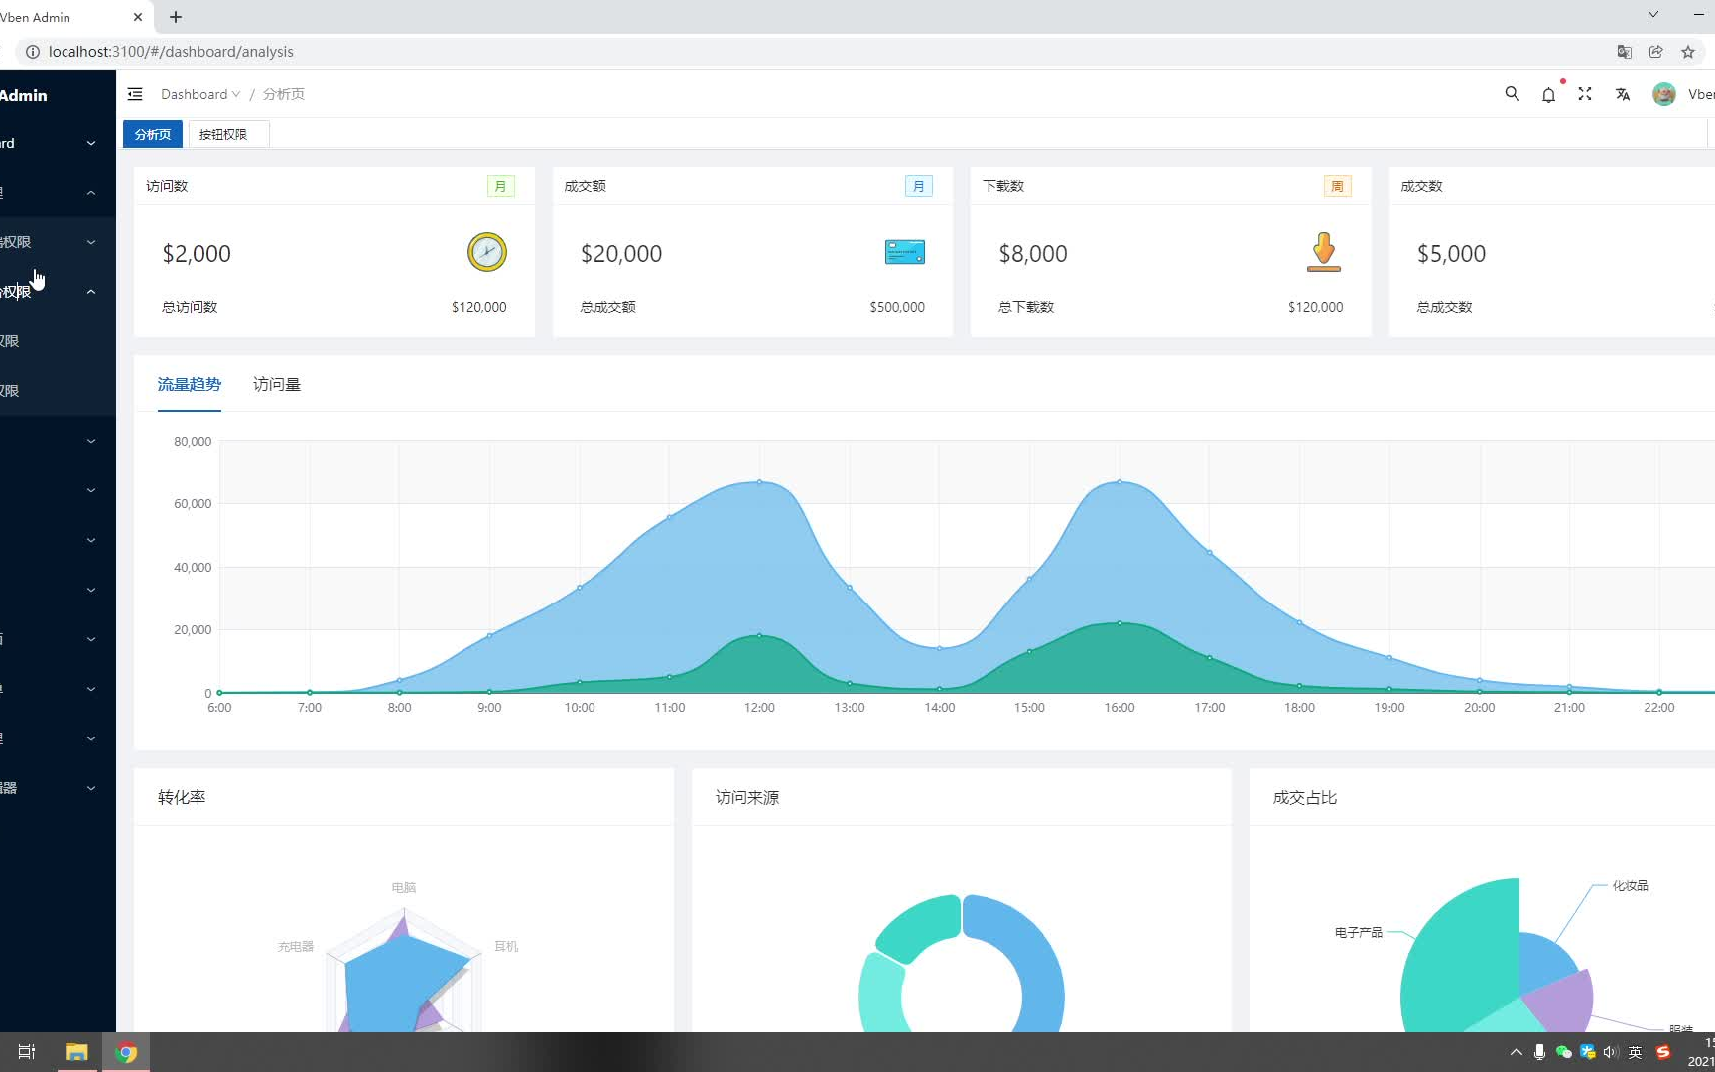1715x1072 pixels.
Task: Click the 充电器 radar chart label
Action: [296, 946]
